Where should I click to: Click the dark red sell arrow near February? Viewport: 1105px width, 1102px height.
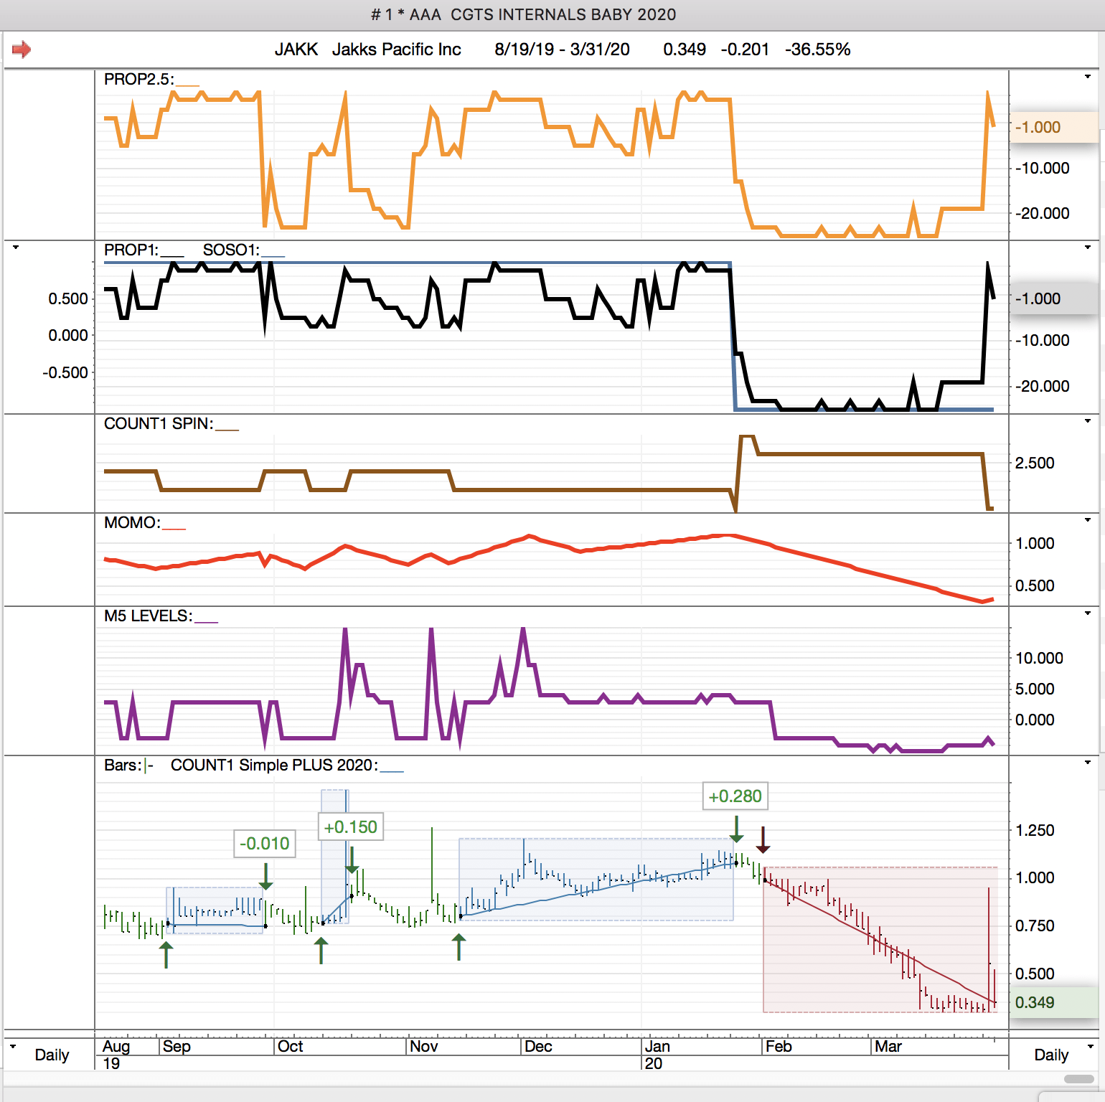pyautogui.click(x=763, y=839)
